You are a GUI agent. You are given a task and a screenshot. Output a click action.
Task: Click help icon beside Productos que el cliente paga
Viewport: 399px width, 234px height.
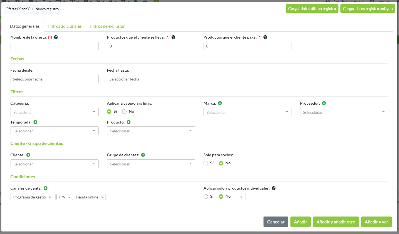[265, 37]
